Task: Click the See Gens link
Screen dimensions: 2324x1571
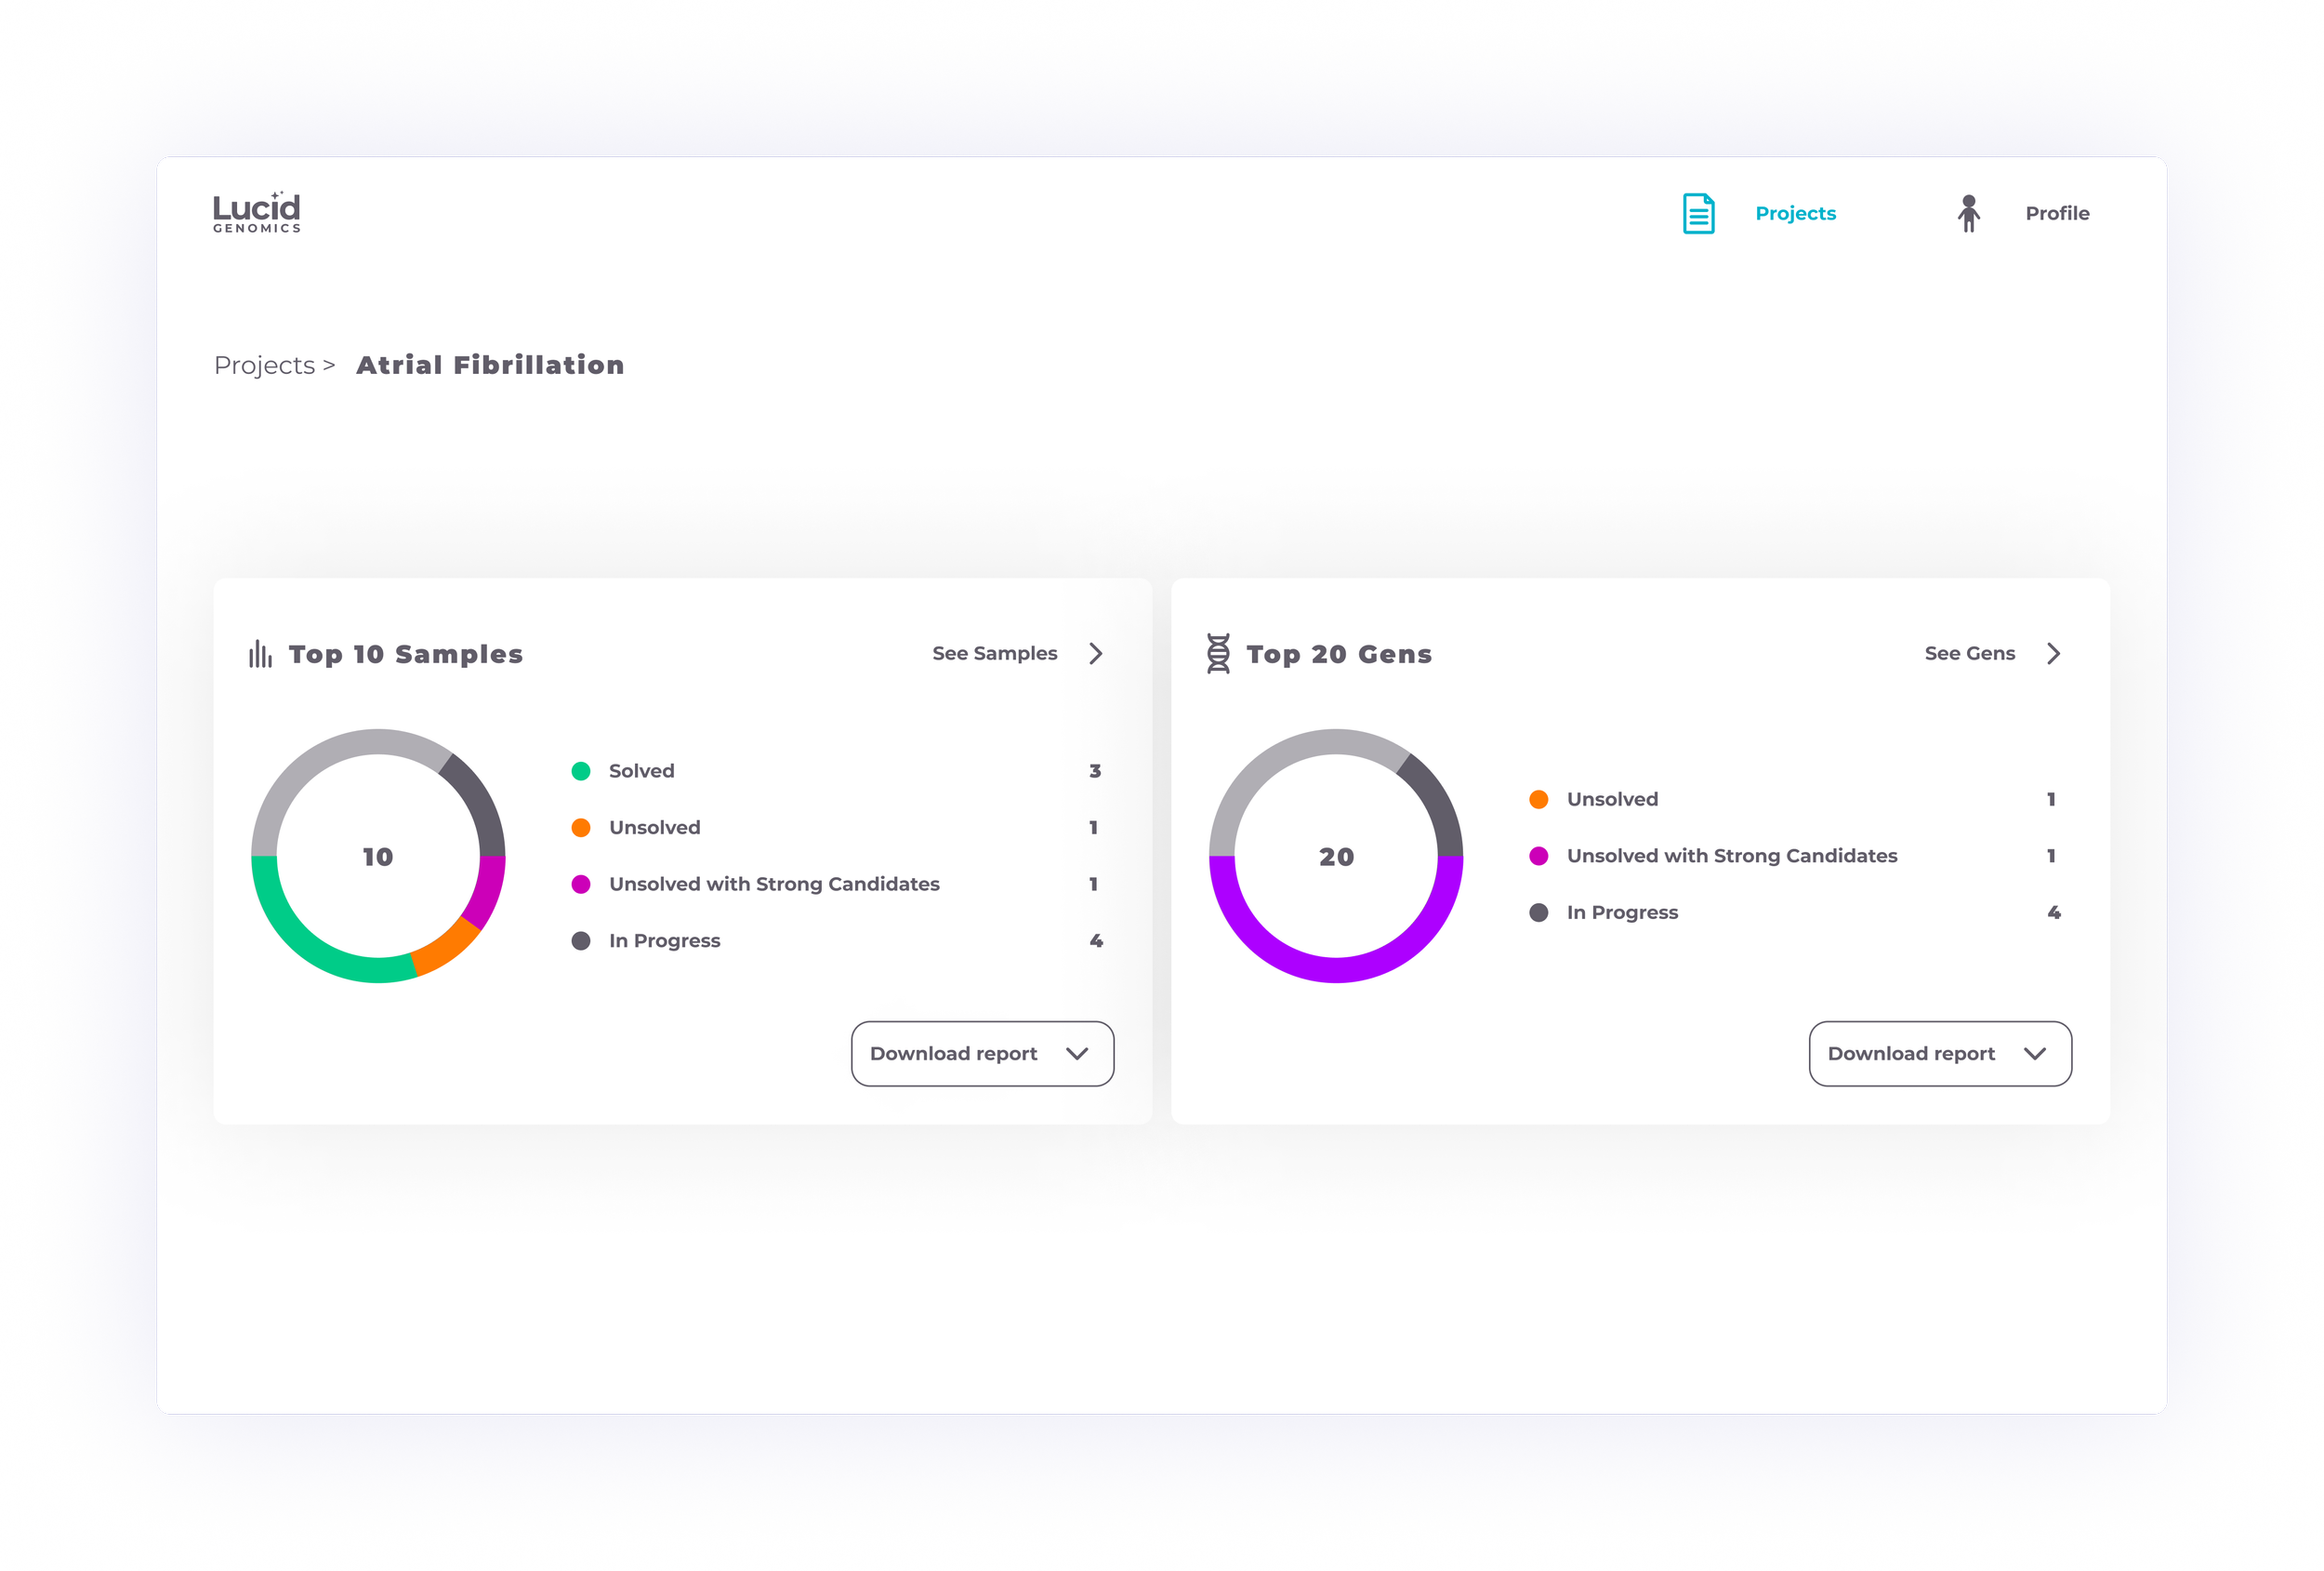Action: click(x=1969, y=653)
